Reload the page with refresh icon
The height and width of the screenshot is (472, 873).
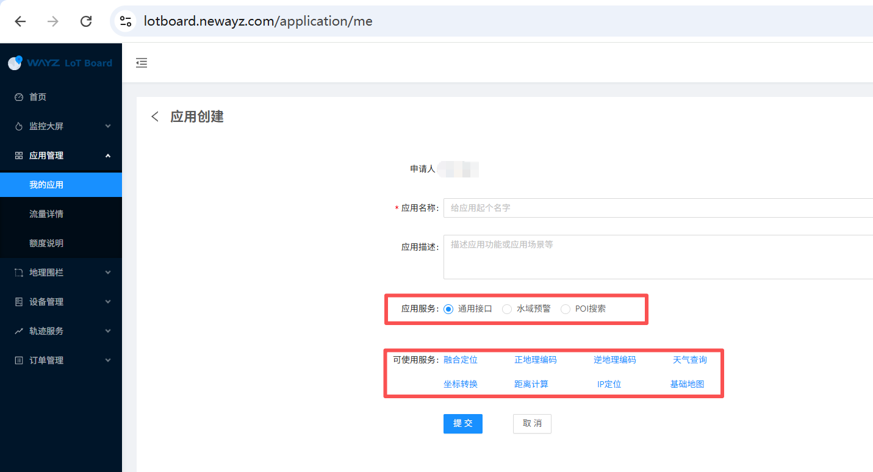[x=86, y=21]
